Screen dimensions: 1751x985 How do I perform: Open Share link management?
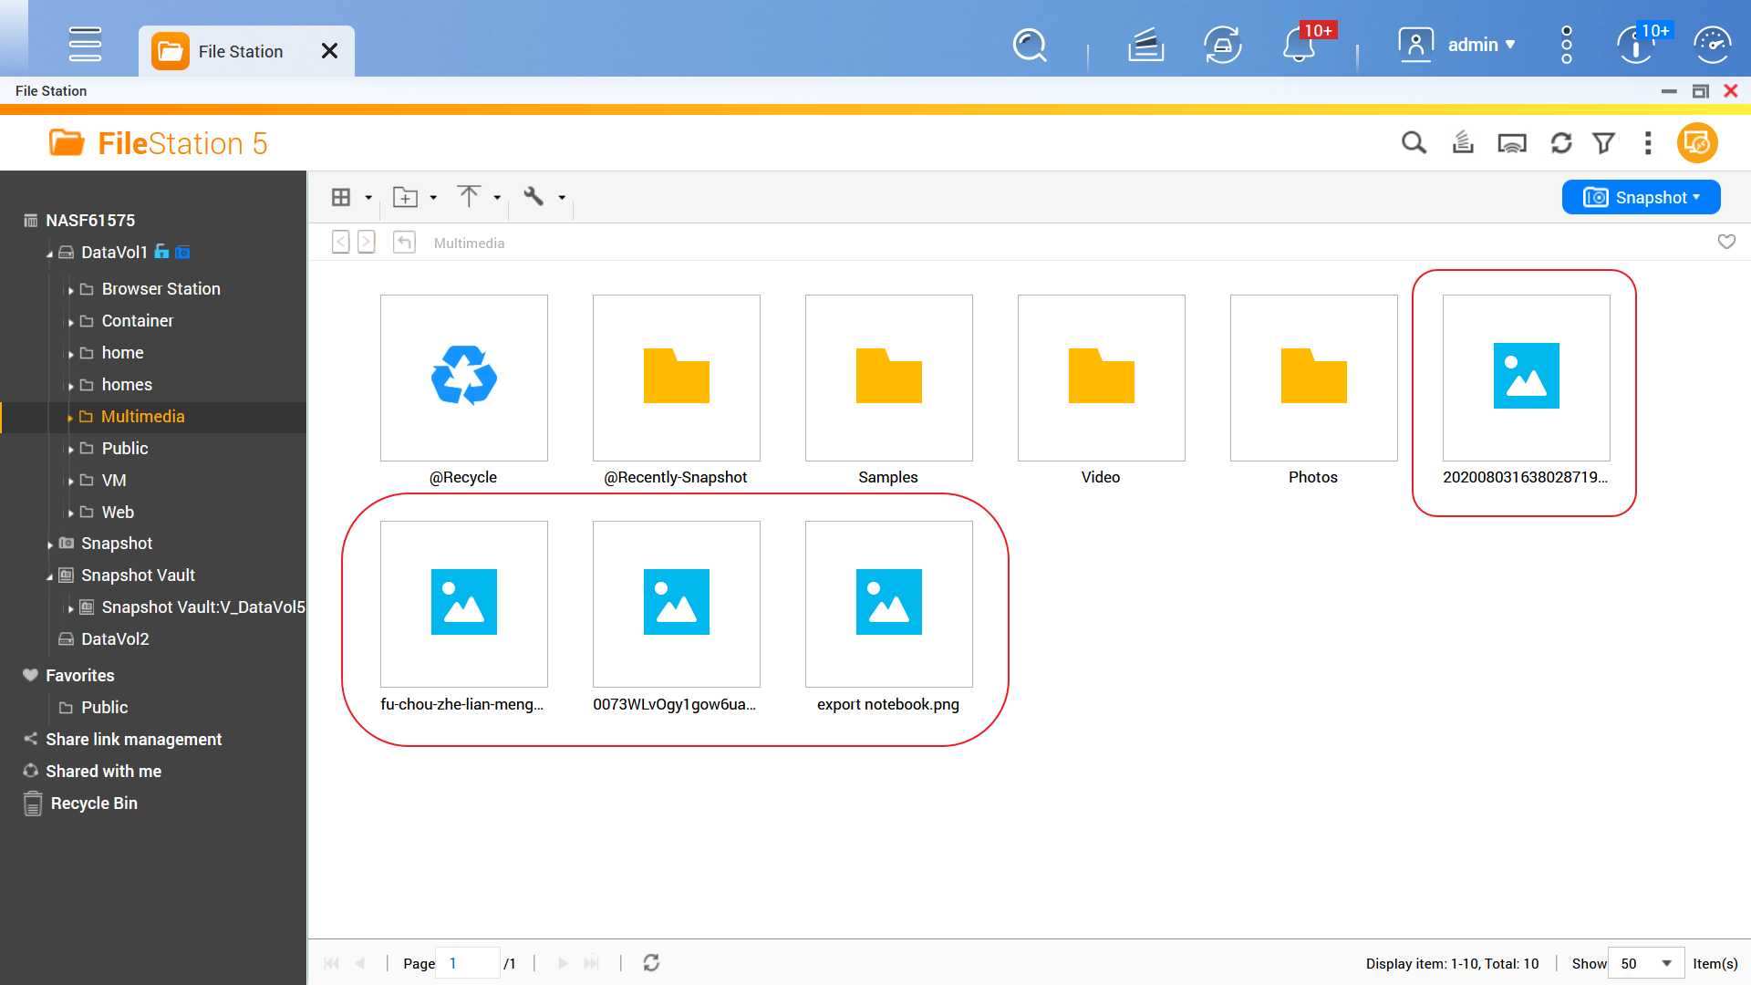[x=133, y=740]
